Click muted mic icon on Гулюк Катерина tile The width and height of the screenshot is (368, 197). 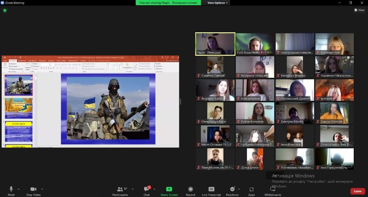238,122
